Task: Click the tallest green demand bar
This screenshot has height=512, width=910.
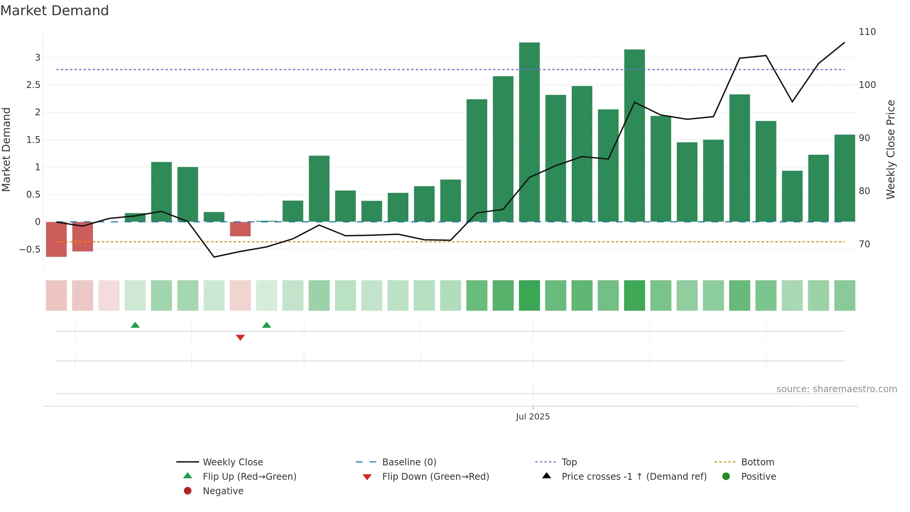Action: point(529,132)
